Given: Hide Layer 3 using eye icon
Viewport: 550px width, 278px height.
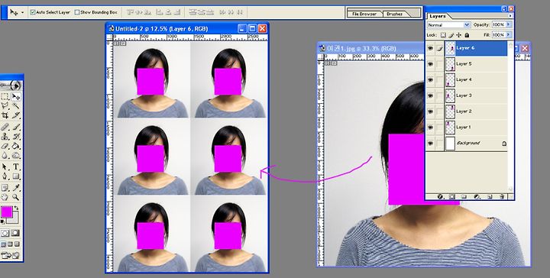Looking at the screenshot, I should (x=431, y=95).
